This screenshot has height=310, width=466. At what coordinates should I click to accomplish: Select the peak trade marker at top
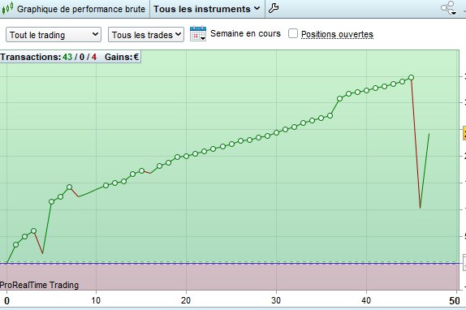(412, 78)
